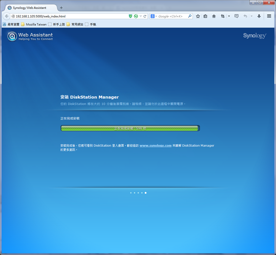Minimize the browser window
The width and height of the screenshot is (276, 255).
click(x=253, y=2)
